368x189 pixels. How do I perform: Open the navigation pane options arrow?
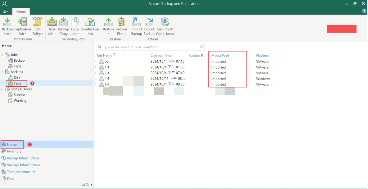click(x=91, y=185)
